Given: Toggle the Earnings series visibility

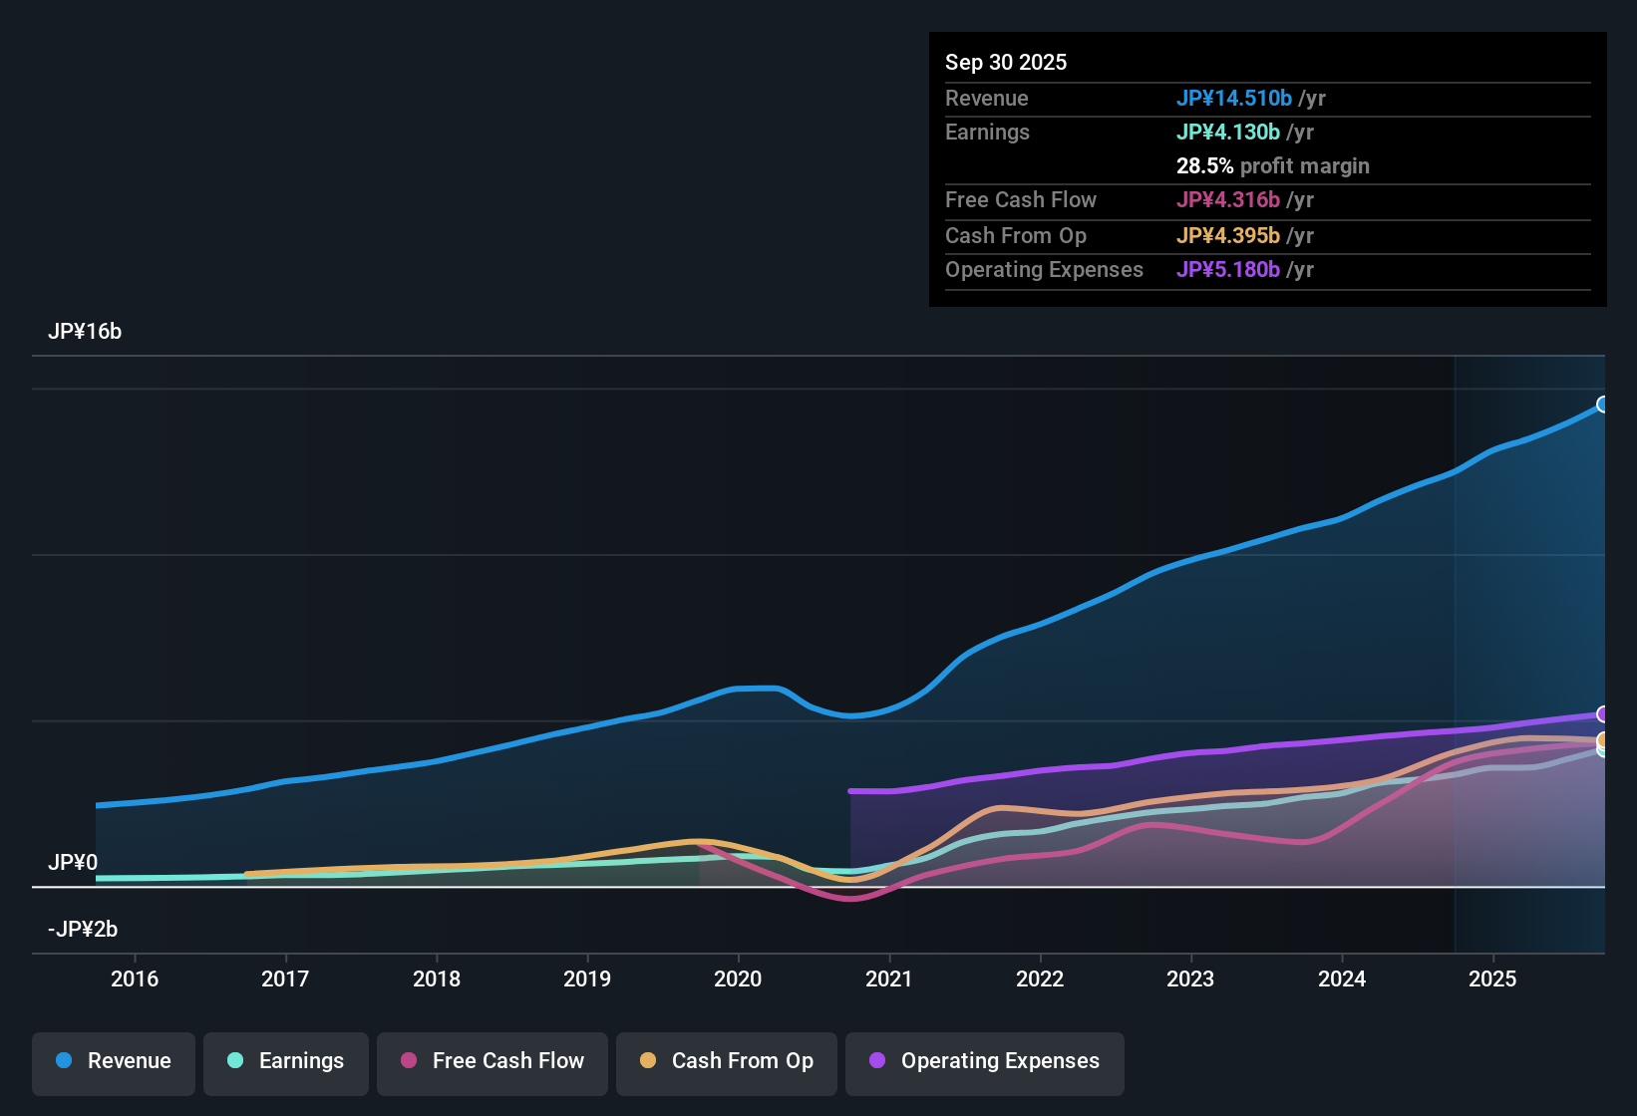Looking at the screenshot, I should pyautogui.click(x=285, y=1061).
